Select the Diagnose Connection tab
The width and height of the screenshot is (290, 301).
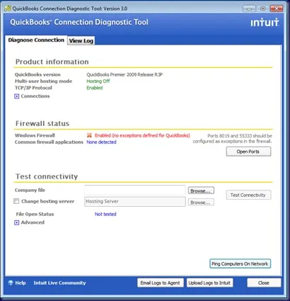(x=36, y=40)
